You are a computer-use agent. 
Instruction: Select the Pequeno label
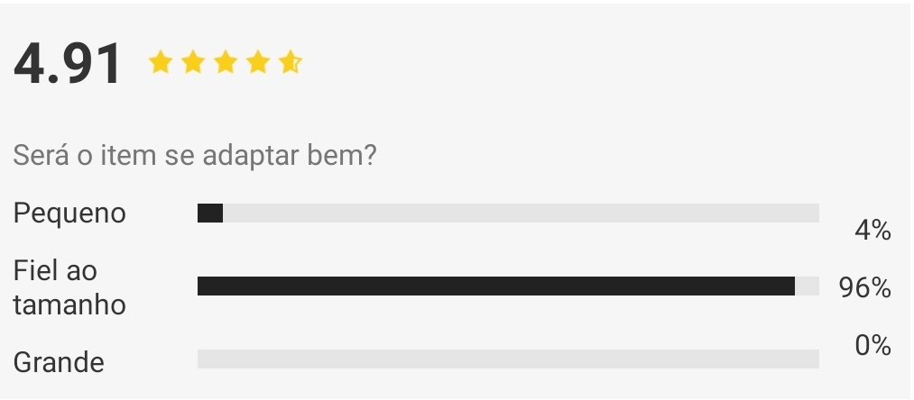pos(69,214)
